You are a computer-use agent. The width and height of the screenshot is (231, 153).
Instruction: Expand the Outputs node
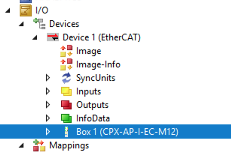pyautogui.click(x=48, y=105)
